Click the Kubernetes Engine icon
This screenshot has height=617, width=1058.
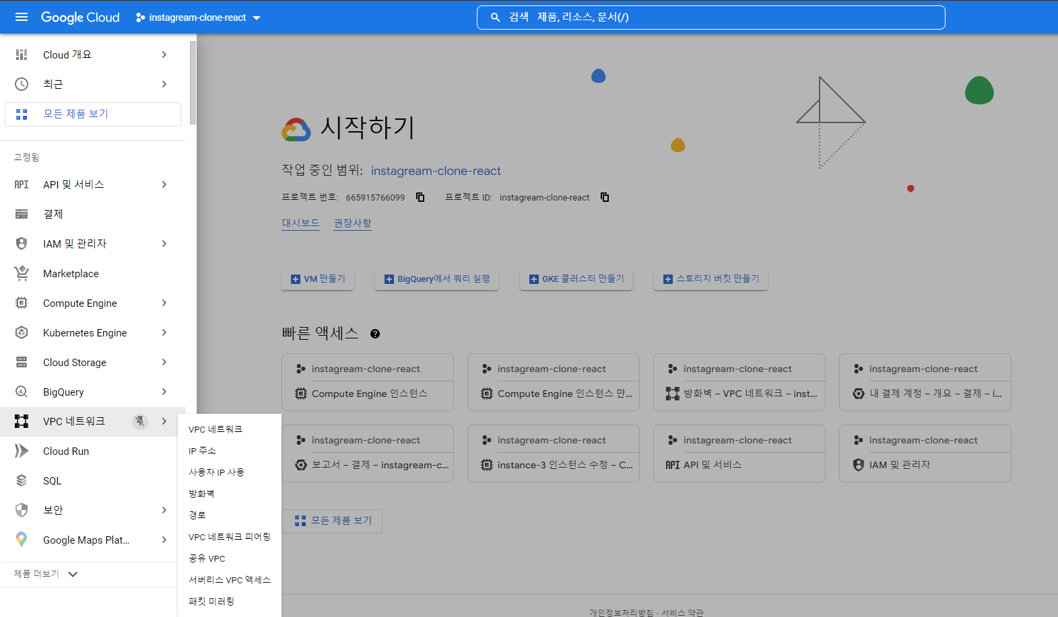[x=22, y=332]
